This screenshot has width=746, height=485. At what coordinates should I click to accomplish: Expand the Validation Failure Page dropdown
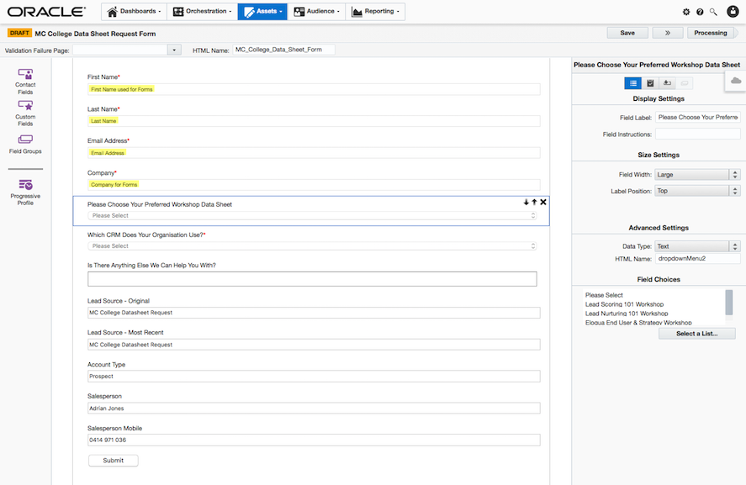175,50
